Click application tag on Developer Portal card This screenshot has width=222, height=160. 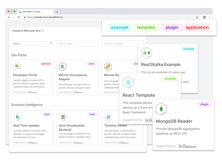[x=46, y=64]
